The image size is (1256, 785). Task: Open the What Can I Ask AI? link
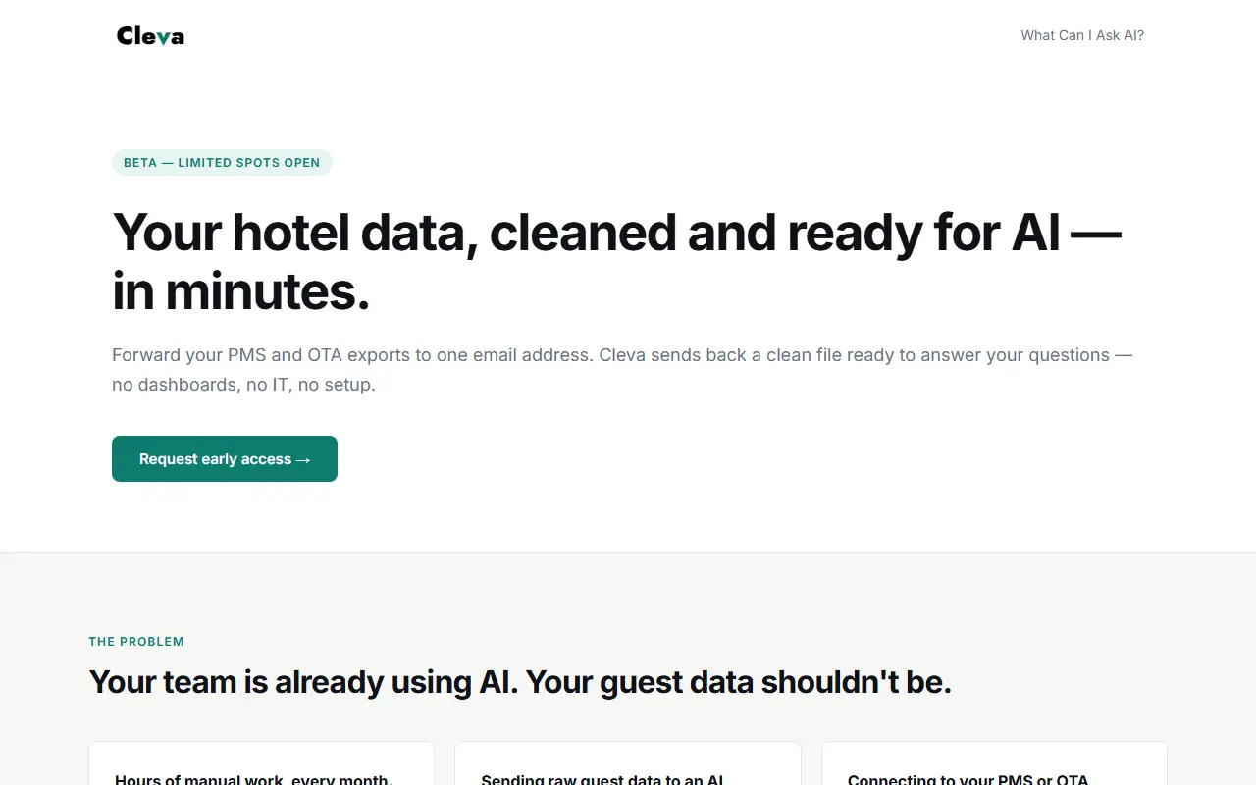1082,35
